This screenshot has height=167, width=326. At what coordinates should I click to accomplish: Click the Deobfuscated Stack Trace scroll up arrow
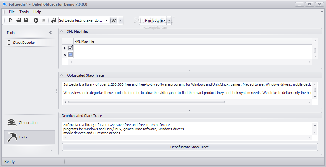(315, 125)
